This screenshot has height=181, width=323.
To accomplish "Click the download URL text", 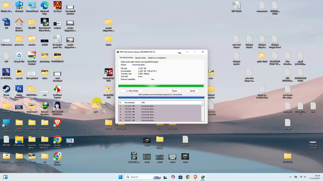I will [140, 62].
